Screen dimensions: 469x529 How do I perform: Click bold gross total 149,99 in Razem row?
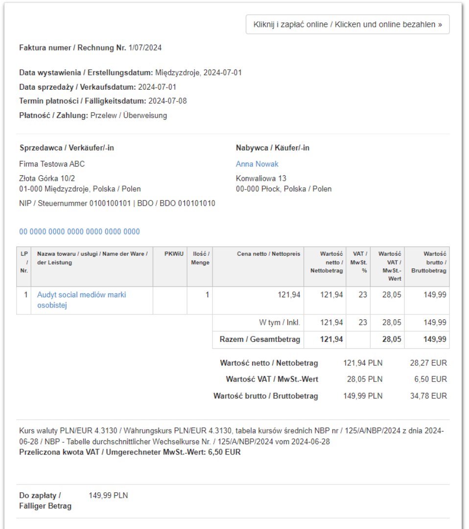coord(435,339)
